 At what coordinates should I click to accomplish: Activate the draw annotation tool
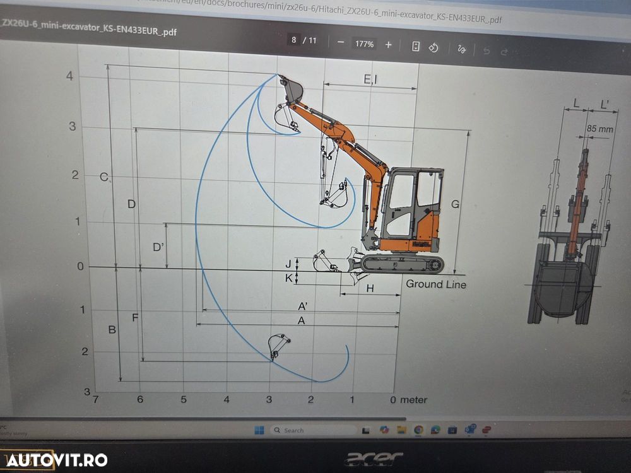click(461, 49)
